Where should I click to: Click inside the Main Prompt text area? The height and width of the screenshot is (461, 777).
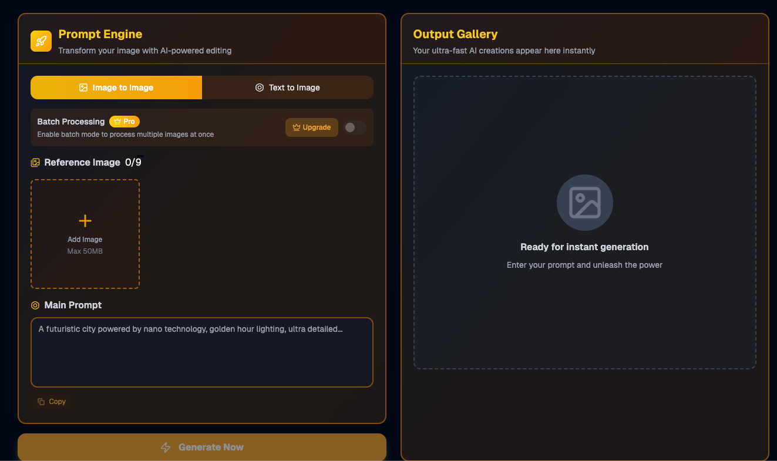click(202, 352)
